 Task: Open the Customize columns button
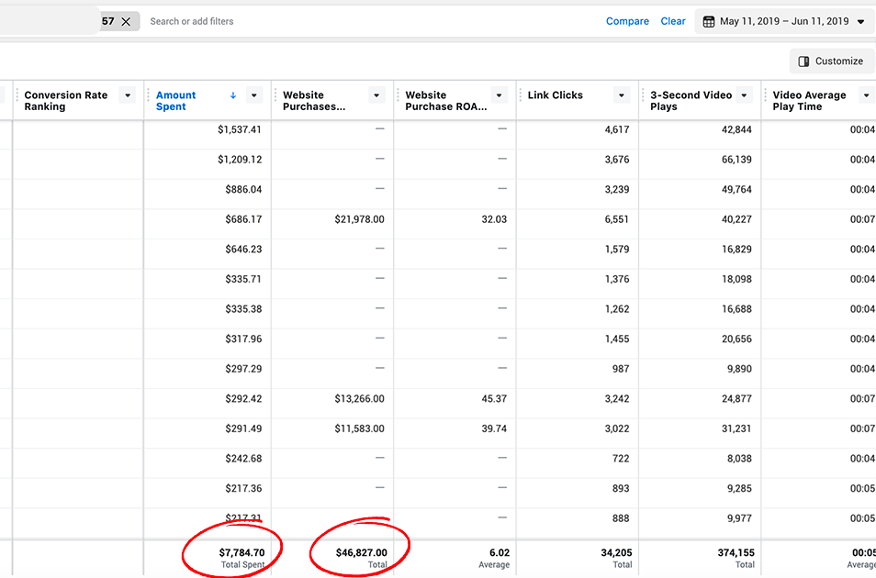pos(829,61)
